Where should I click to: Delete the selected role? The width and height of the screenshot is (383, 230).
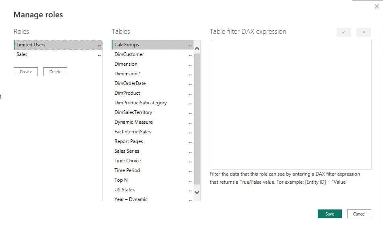(x=55, y=72)
